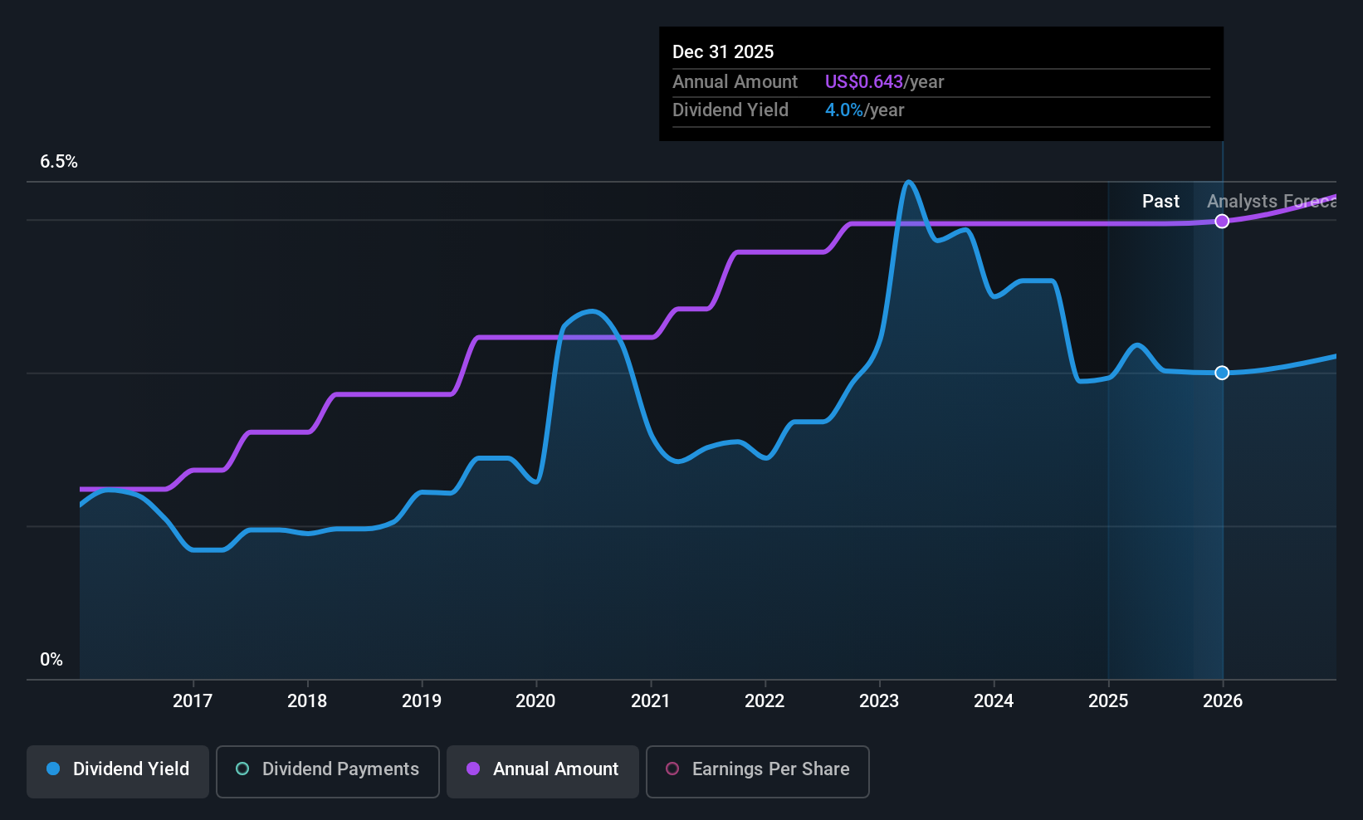
Task: Click the US$0.643 annual amount in tooltip
Action: (864, 81)
